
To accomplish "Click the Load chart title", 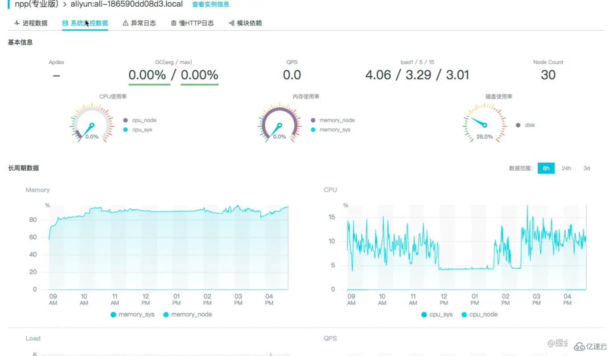I will [x=33, y=339].
